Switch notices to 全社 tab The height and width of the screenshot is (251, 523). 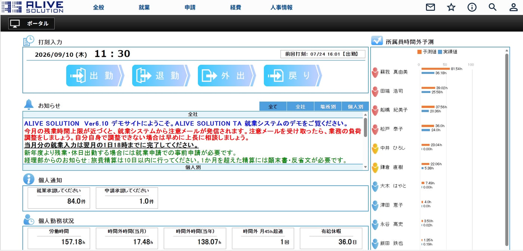[x=300, y=106]
